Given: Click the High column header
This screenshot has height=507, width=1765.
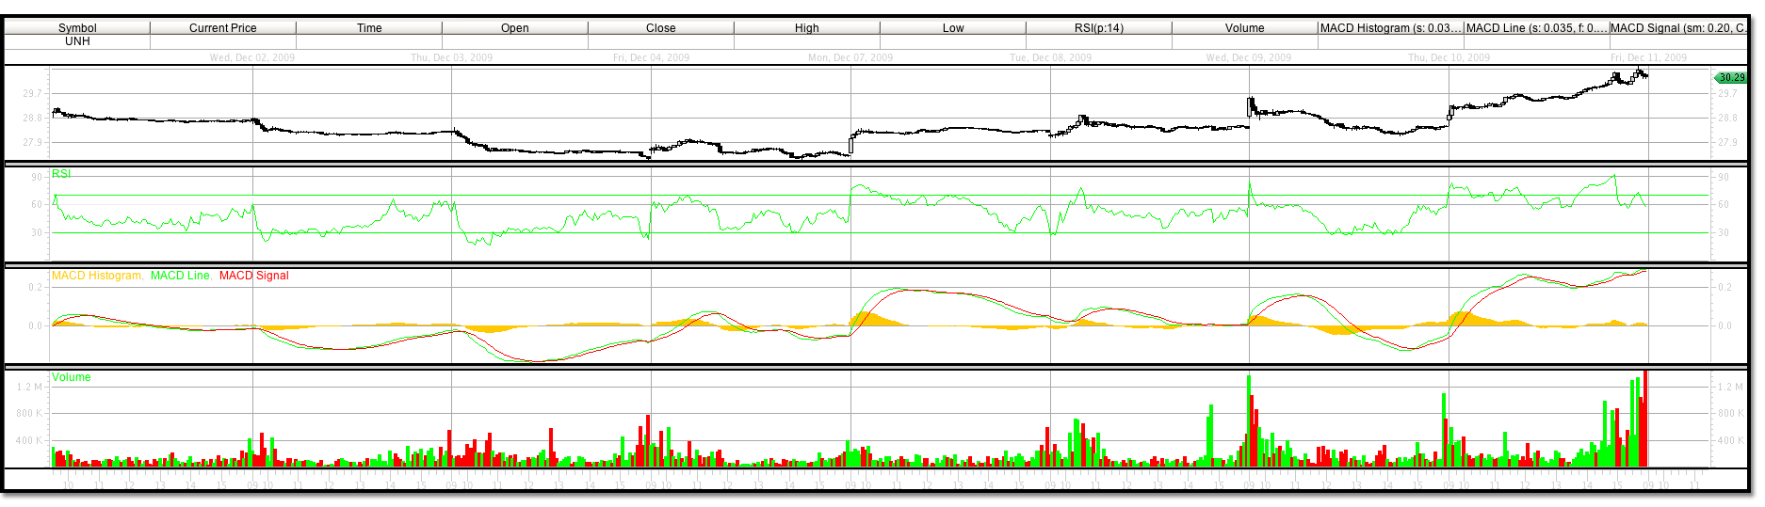Looking at the screenshot, I should [807, 28].
